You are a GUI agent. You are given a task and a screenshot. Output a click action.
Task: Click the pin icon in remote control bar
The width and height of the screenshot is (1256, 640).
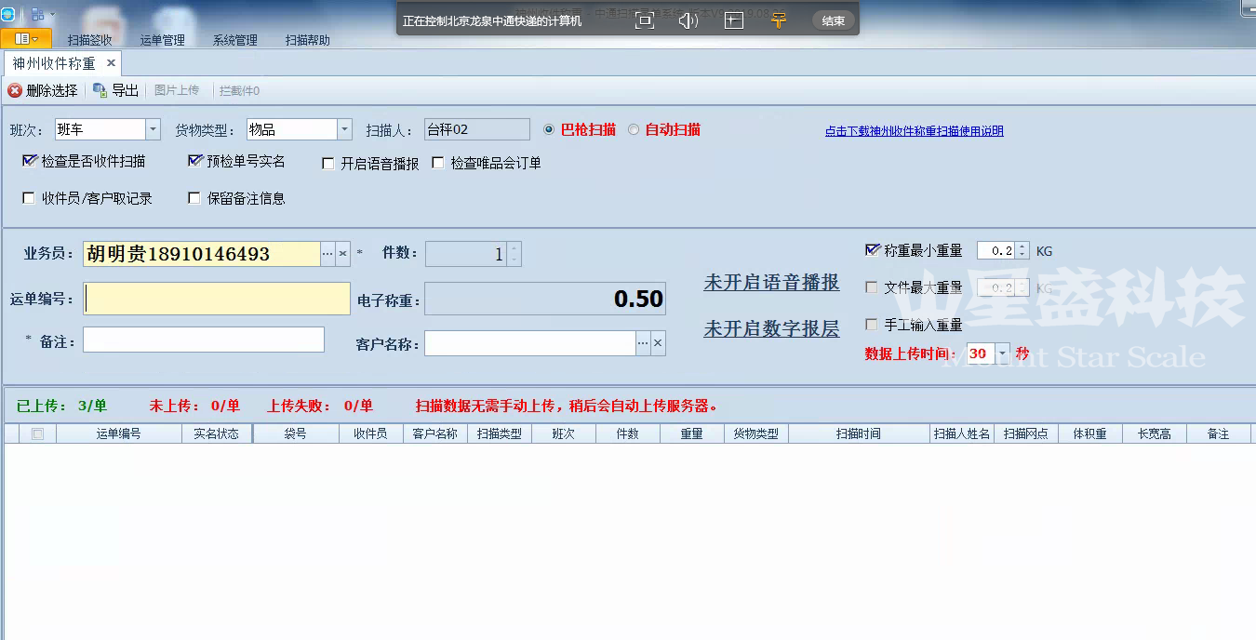(779, 20)
